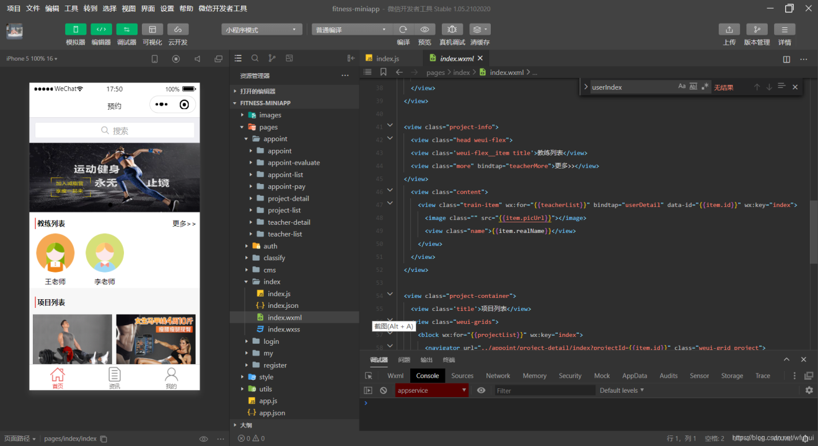
Task: Click the Cloud Development icon
Action: point(178,30)
